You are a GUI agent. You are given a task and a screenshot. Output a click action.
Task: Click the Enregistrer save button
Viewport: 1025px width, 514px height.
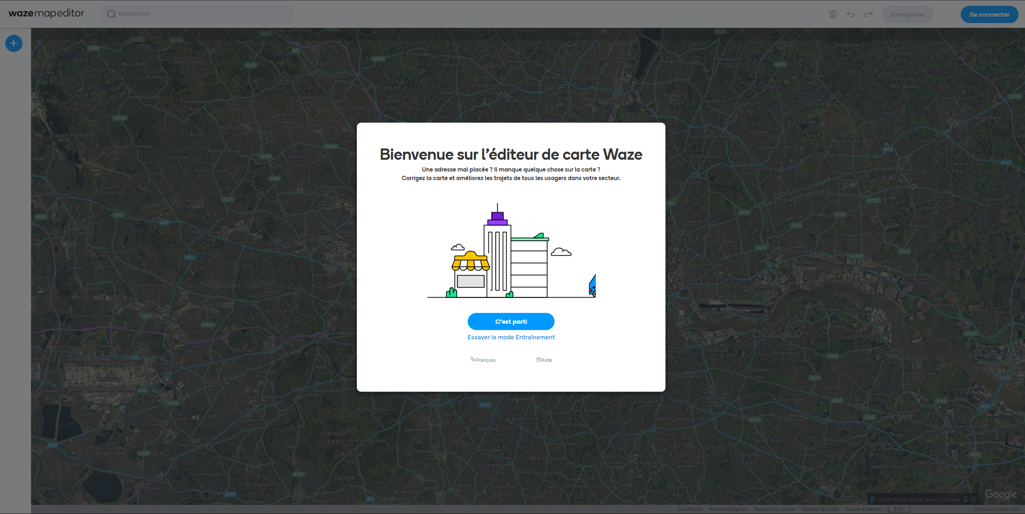pyautogui.click(x=907, y=14)
